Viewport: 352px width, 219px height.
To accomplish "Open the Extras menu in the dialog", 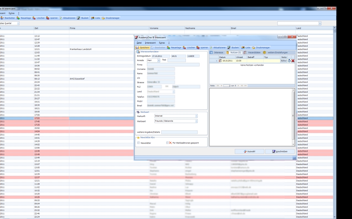I will (162, 42).
